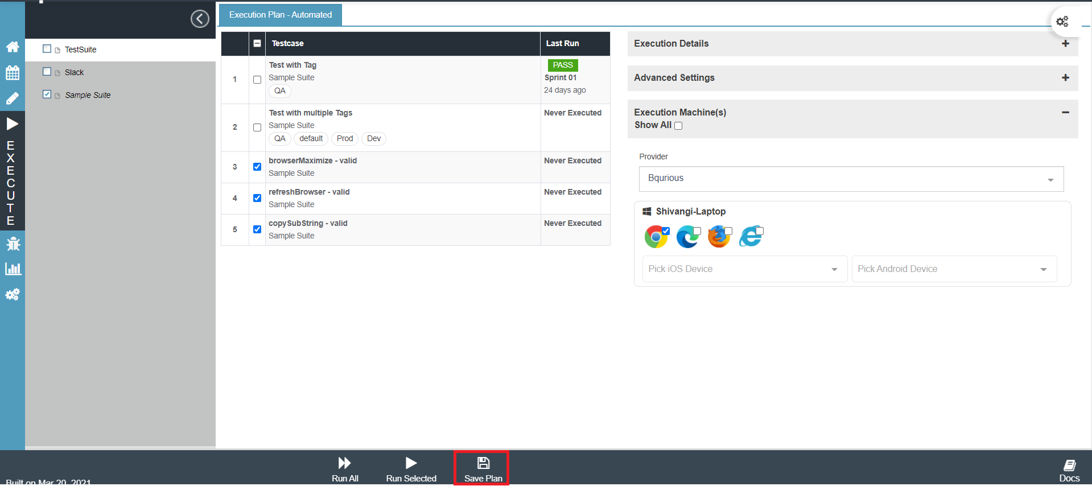Uncheck the browserMaximize - valid checkbox
Screen dimensions: 1092x486
[x=257, y=167]
